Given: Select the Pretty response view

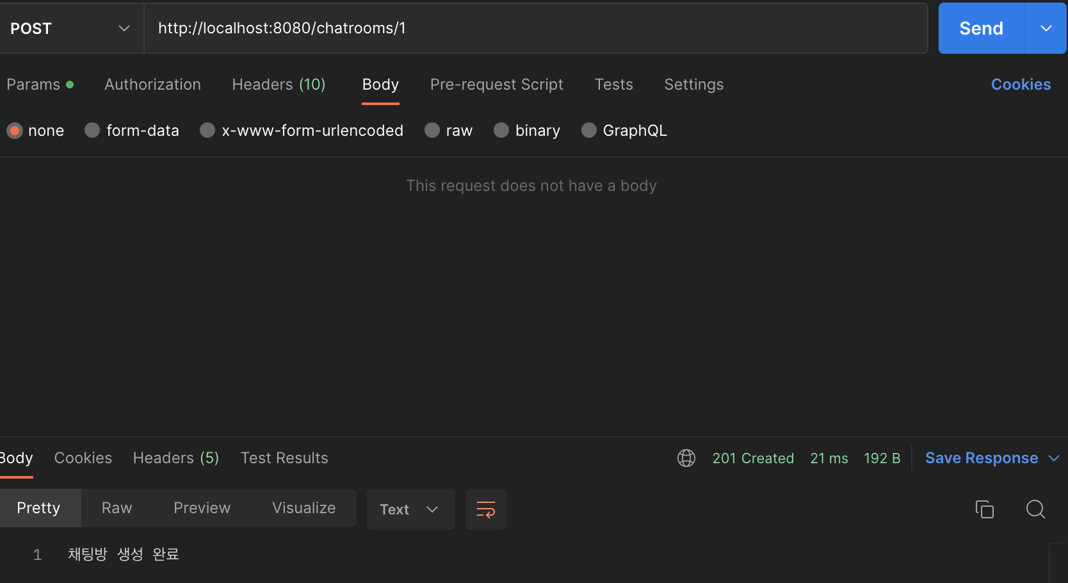Looking at the screenshot, I should [38, 508].
